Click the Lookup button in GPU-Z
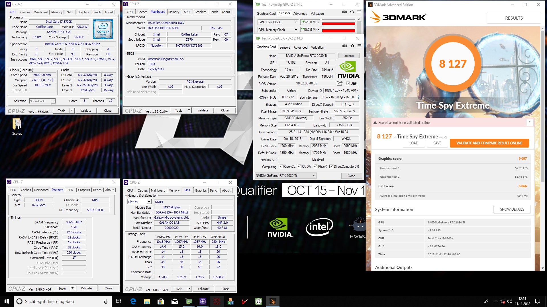The height and width of the screenshot is (307, 547). point(348,56)
